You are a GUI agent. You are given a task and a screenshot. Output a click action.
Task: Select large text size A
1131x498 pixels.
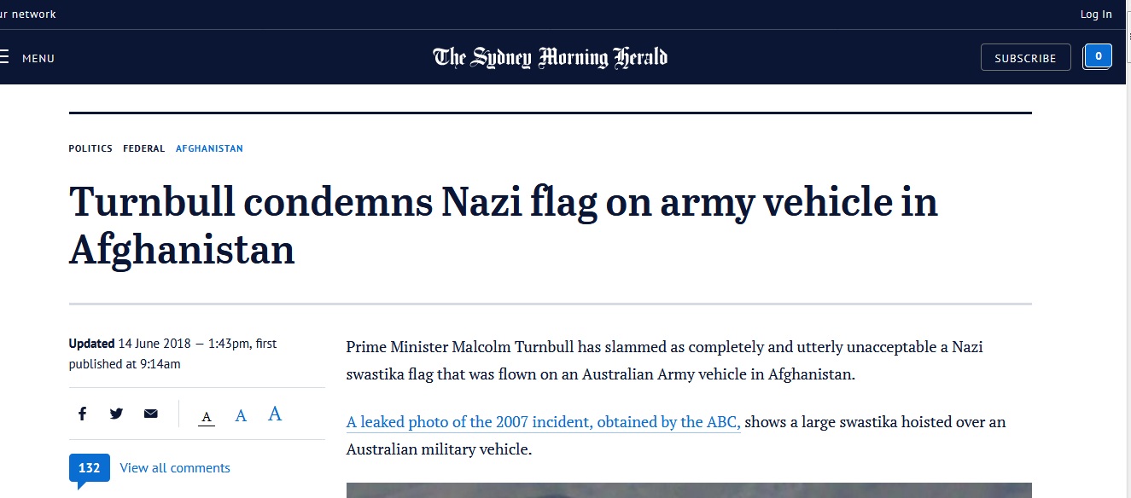pyautogui.click(x=275, y=414)
